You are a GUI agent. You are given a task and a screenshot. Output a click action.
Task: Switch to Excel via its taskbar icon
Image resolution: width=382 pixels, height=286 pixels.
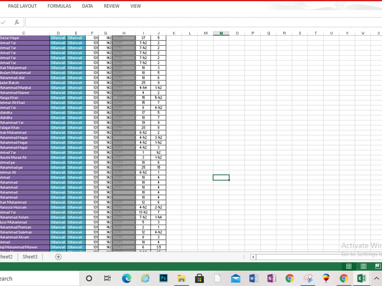361,278
